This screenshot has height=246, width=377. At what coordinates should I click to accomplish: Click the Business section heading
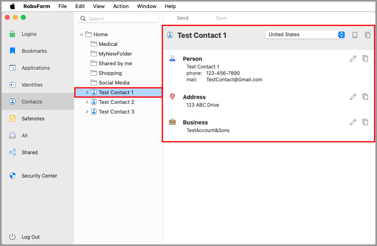tap(195, 122)
